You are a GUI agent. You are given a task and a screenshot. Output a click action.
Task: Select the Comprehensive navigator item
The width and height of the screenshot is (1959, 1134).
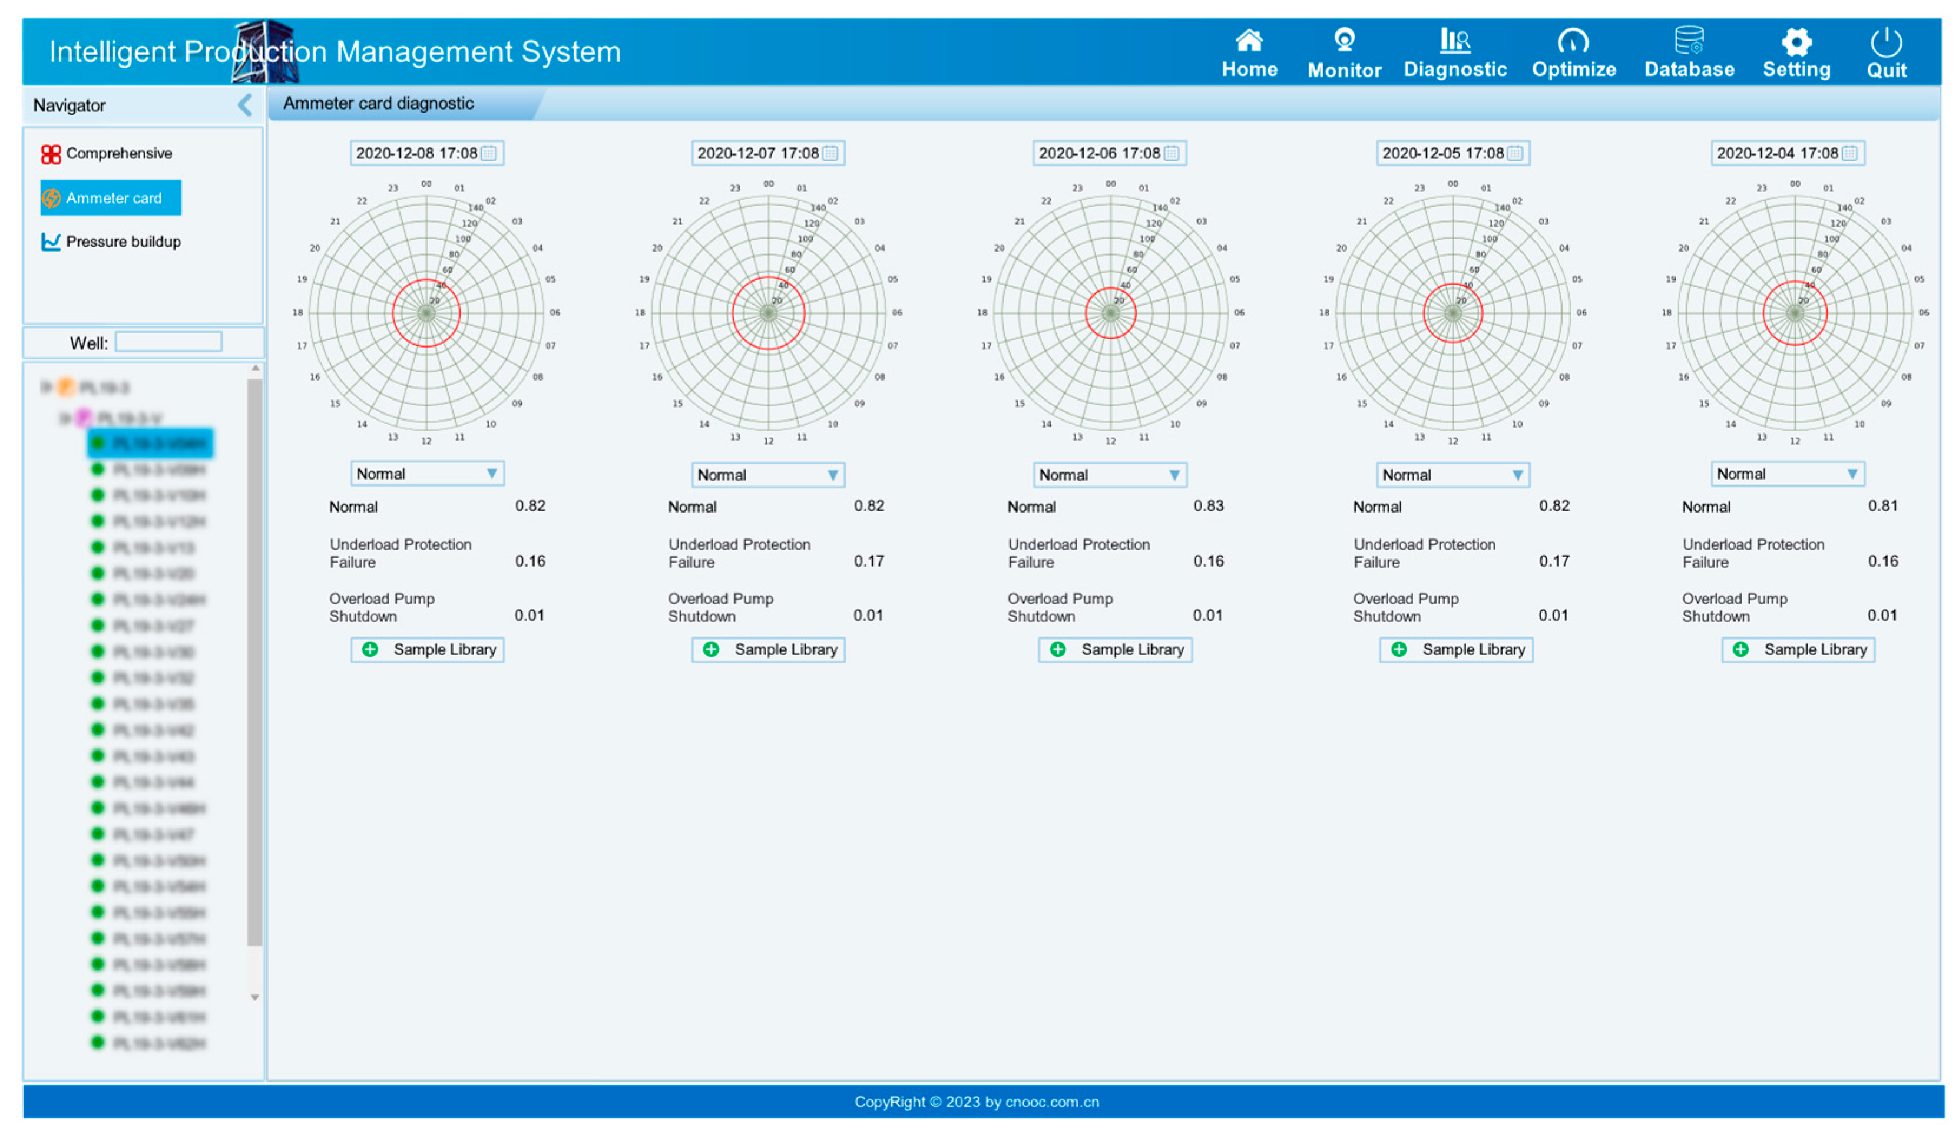(107, 154)
